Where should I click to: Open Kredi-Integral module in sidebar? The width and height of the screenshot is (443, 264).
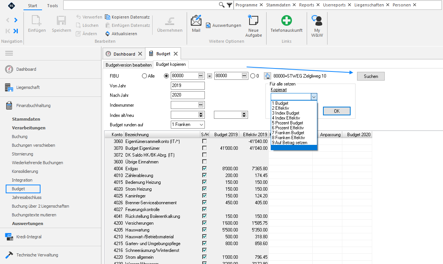29,237
